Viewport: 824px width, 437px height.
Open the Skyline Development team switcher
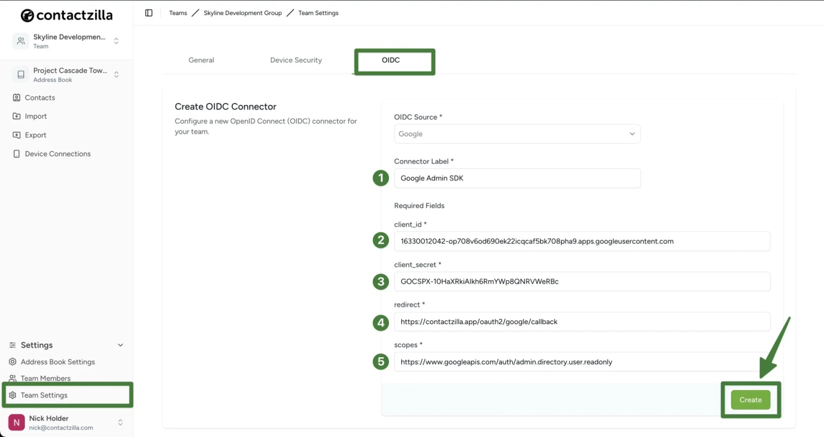(x=116, y=41)
